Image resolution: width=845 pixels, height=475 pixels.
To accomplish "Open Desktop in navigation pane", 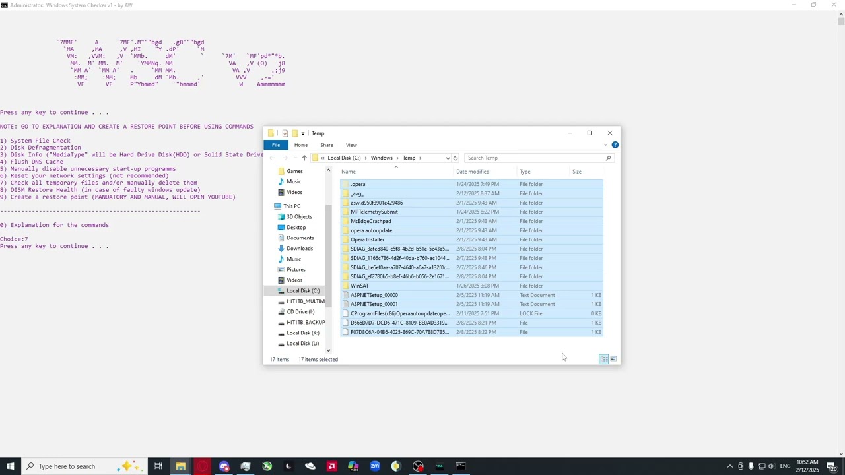I will (296, 227).
